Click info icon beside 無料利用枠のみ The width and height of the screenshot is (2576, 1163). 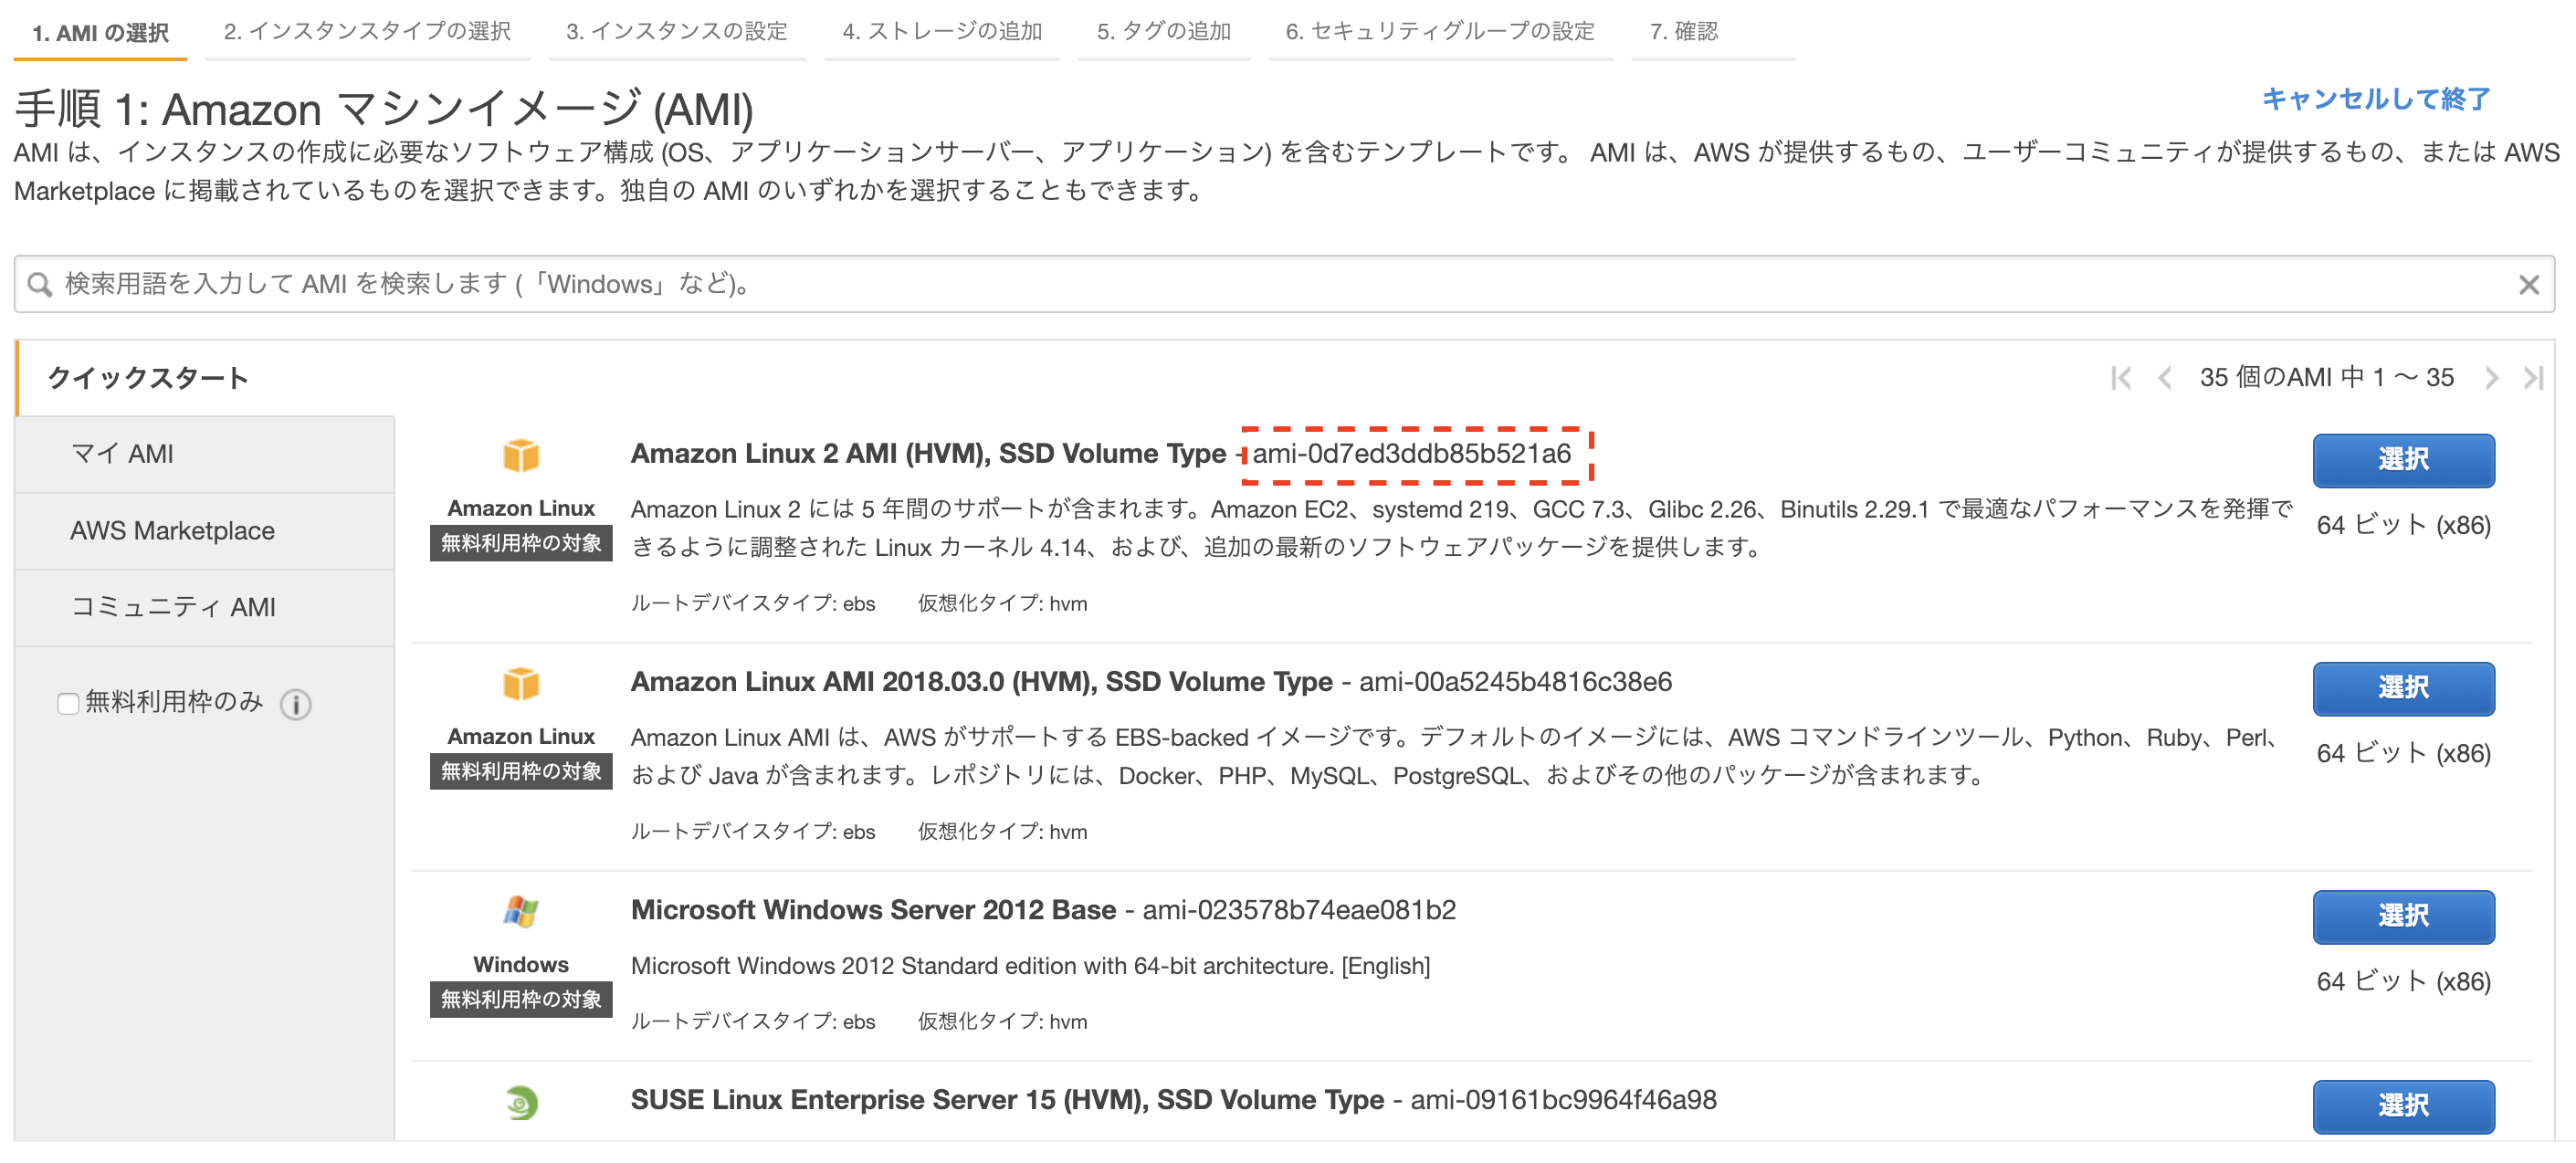click(x=296, y=704)
